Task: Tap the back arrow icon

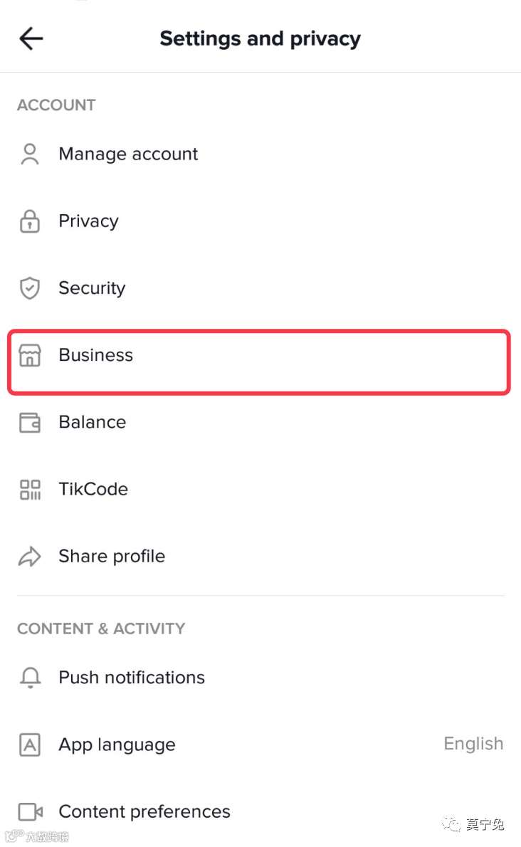Action: tap(31, 38)
